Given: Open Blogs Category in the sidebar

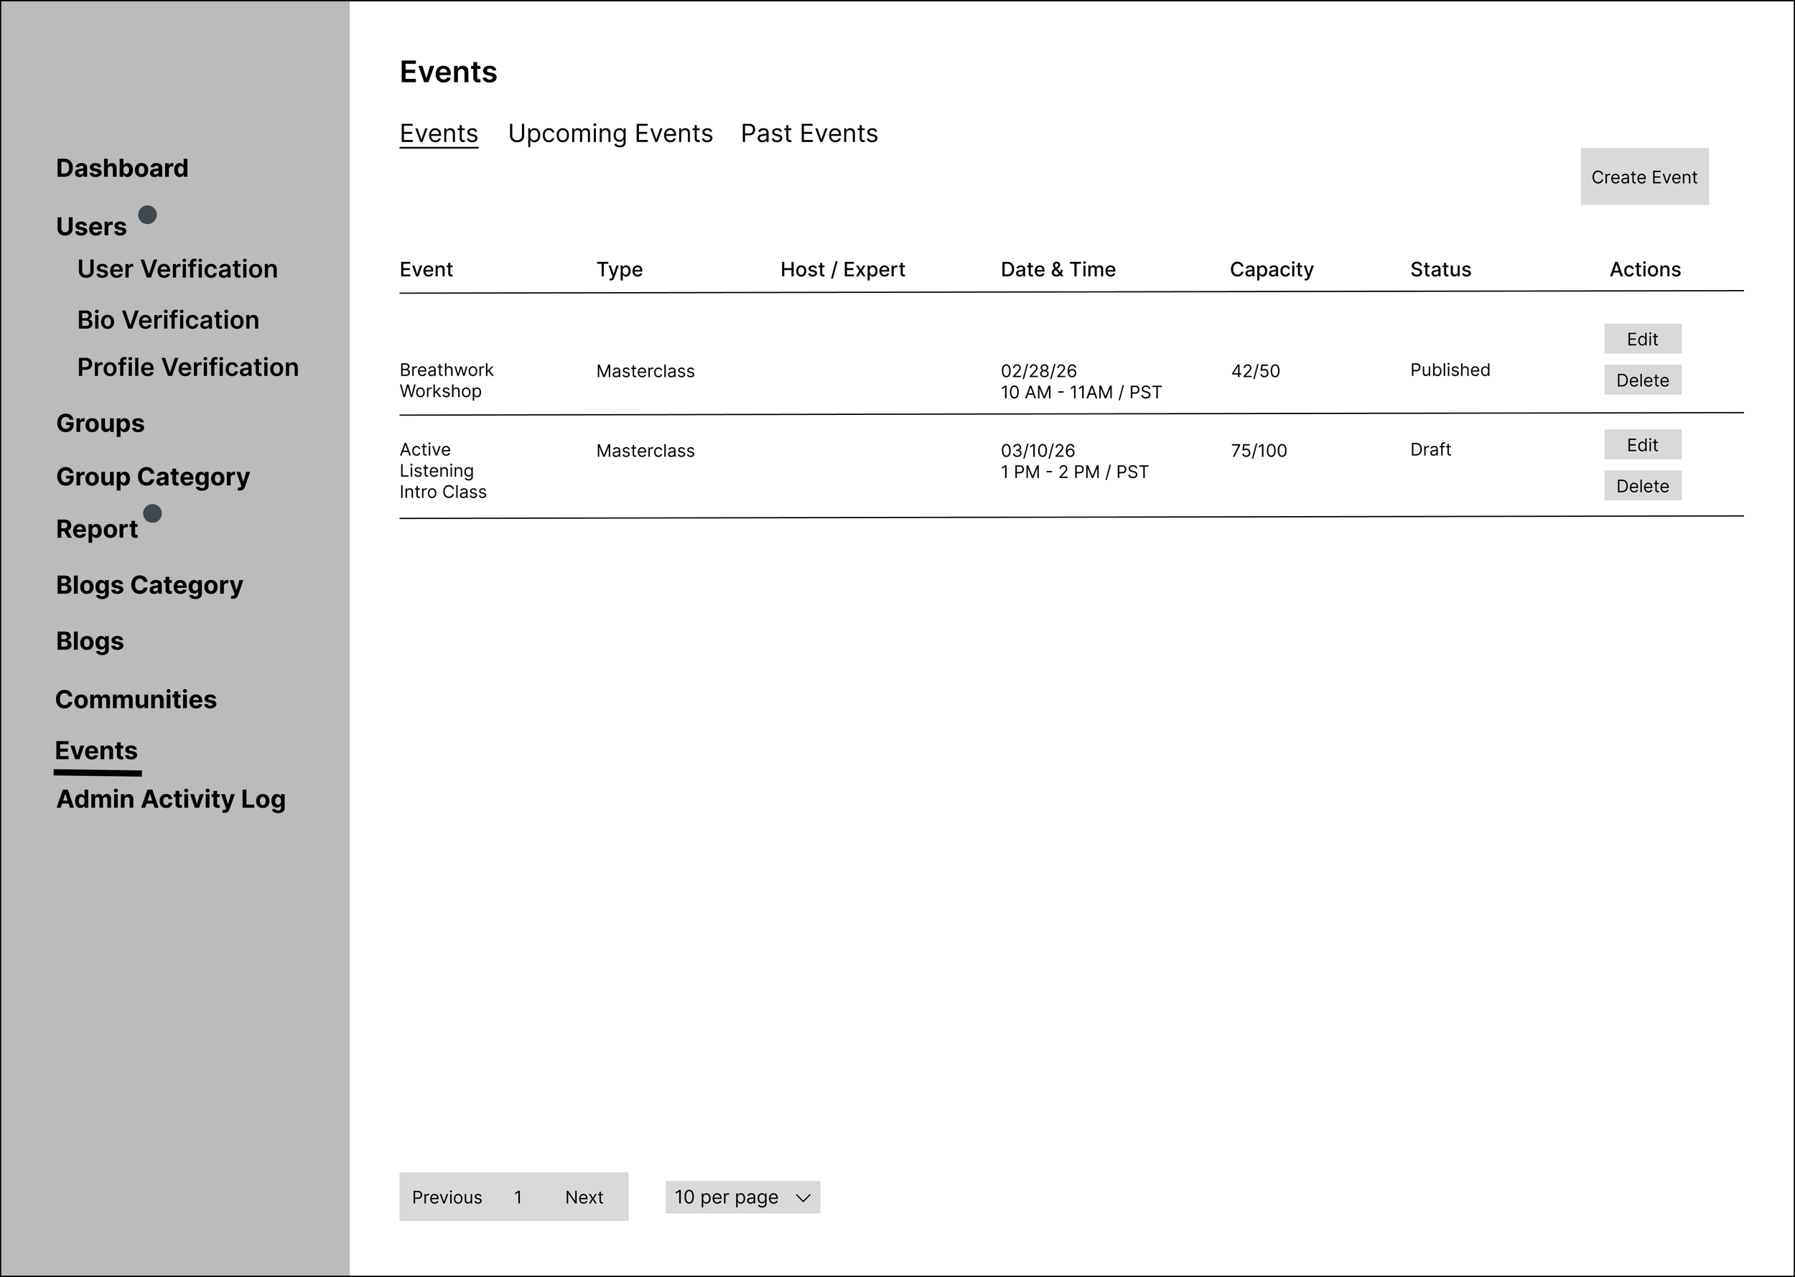Looking at the screenshot, I should point(149,585).
